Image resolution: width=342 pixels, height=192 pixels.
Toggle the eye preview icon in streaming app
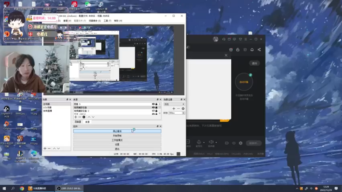tap(234, 143)
